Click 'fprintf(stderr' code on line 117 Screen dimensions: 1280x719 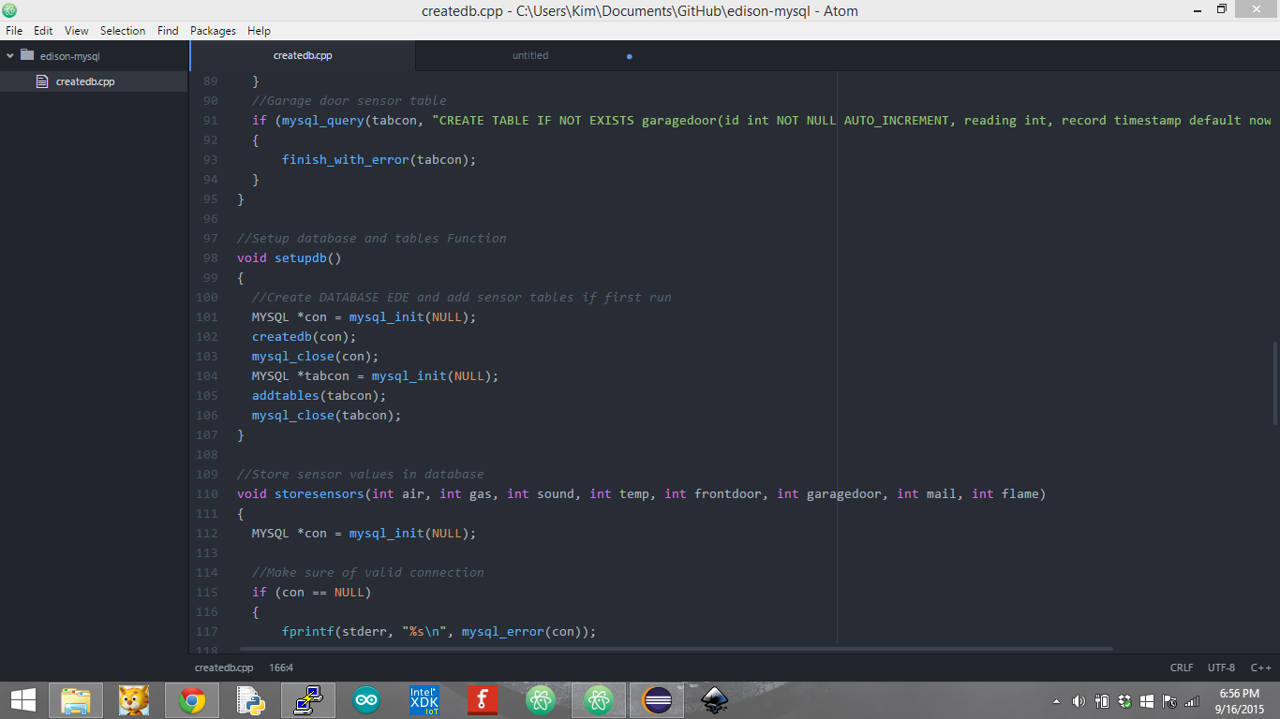tap(335, 631)
